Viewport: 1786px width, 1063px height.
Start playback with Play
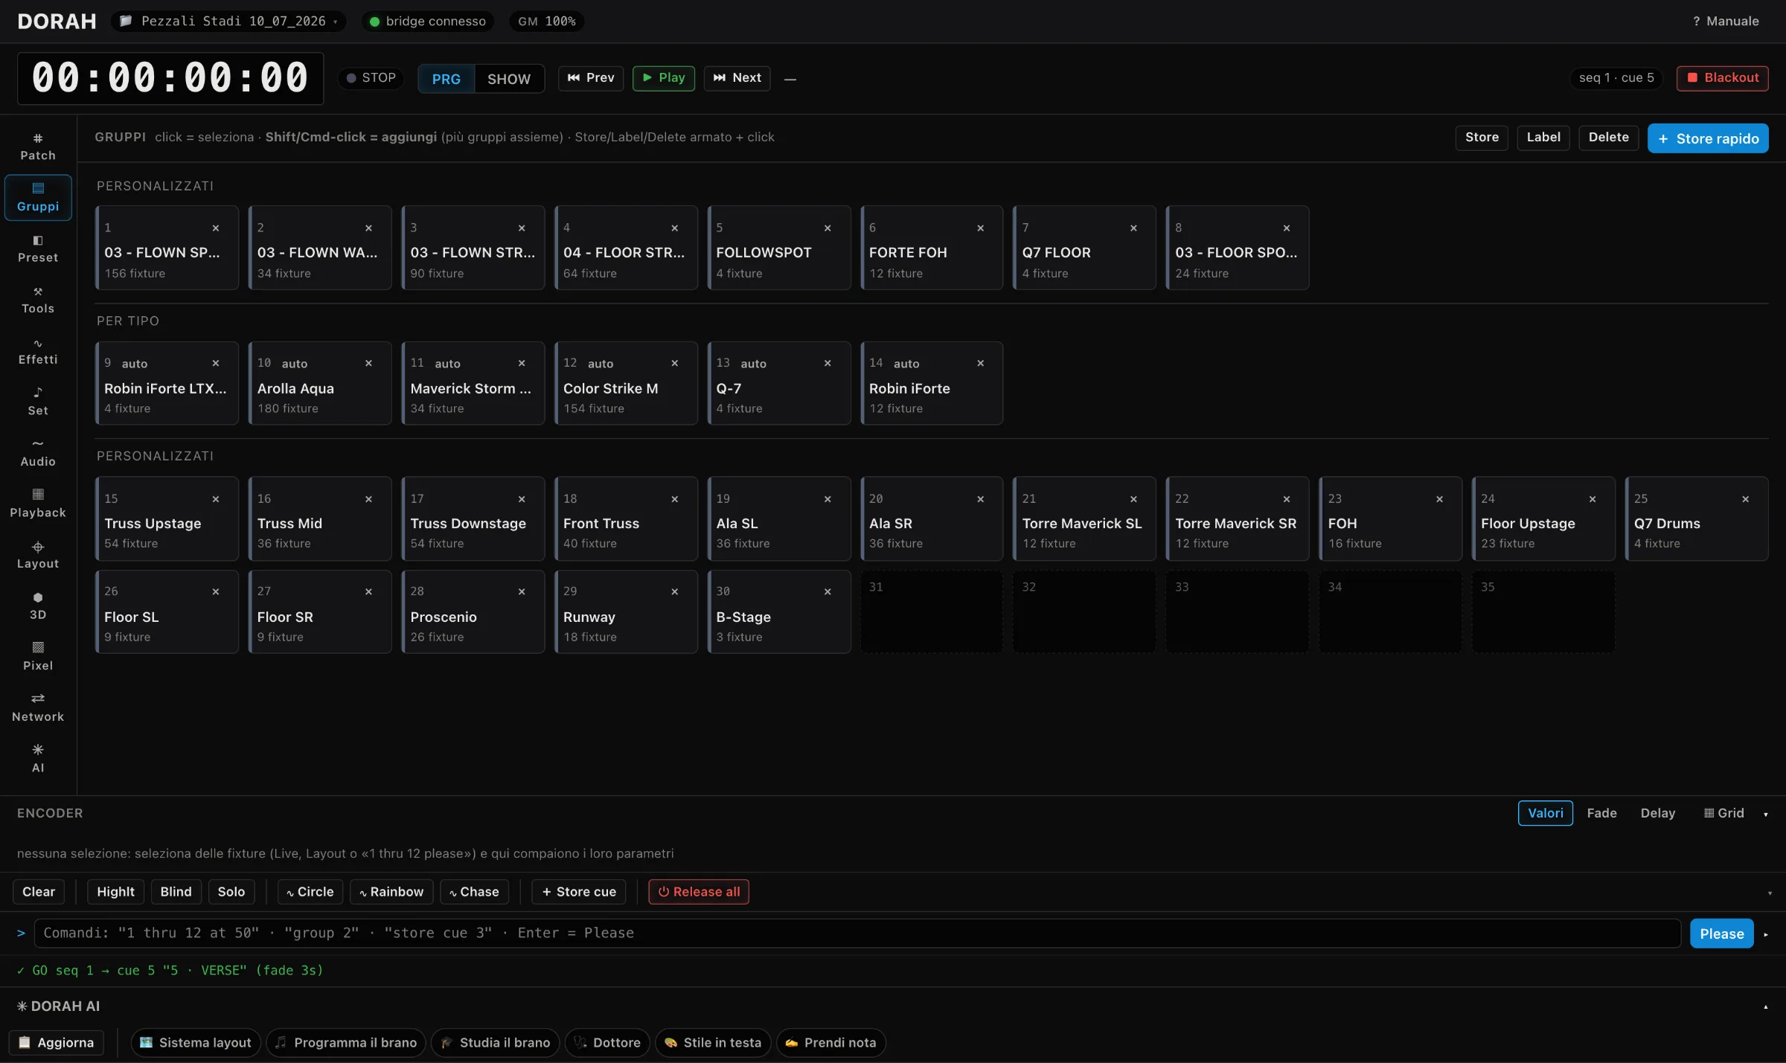pyautogui.click(x=664, y=78)
